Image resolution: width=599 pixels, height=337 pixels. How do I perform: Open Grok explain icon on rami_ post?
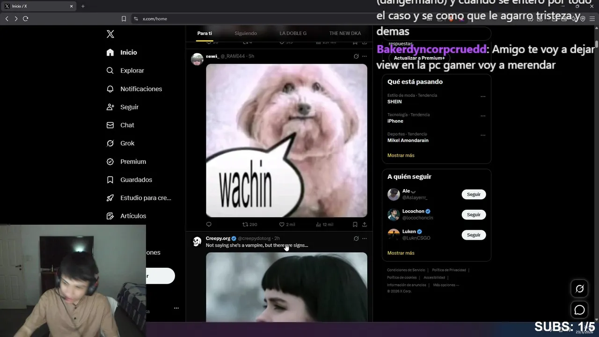pos(356,56)
